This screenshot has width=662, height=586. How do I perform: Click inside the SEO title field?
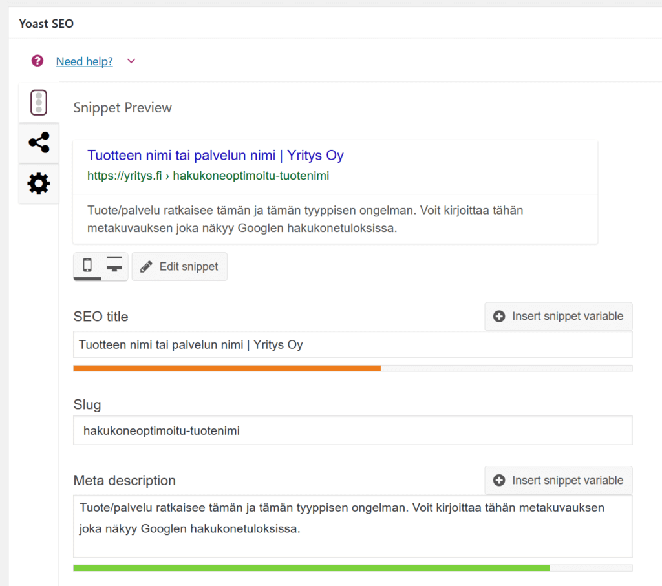point(352,345)
